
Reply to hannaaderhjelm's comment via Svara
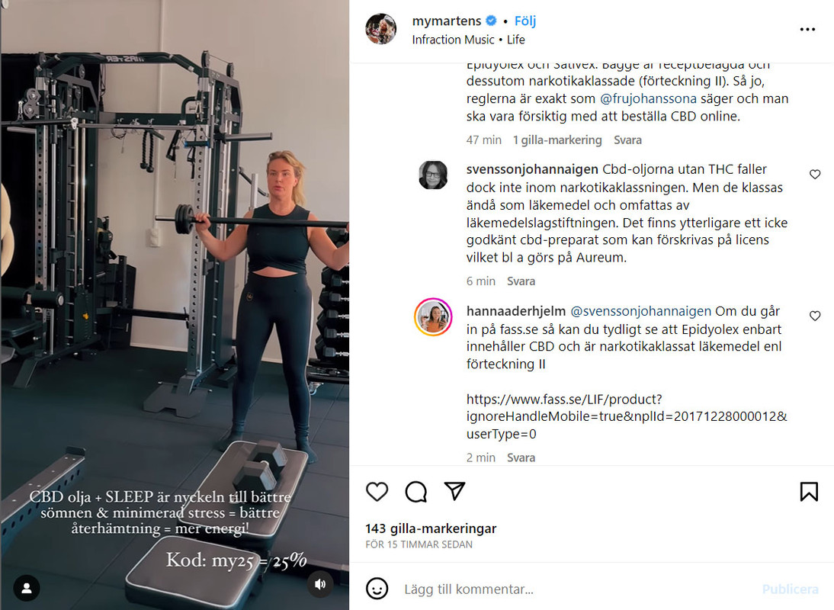coord(521,457)
